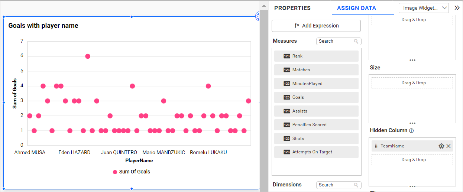Click the widget settings gear at chart corner

pyautogui.click(x=258, y=16)
